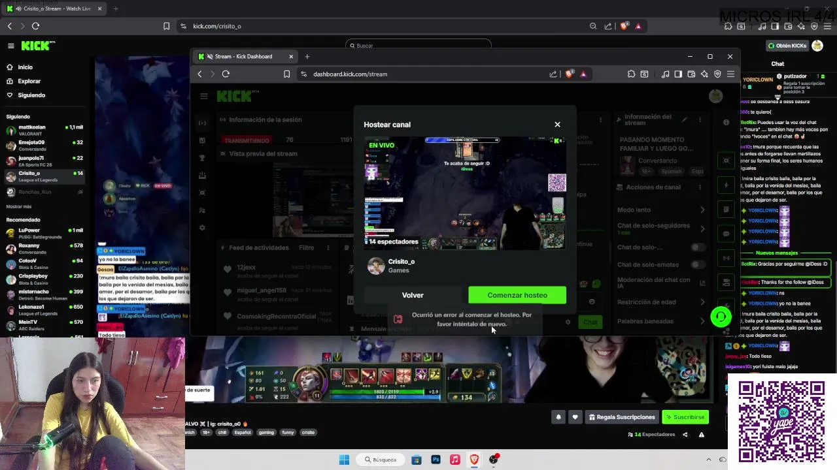Open Brave main menu in dashboard window
Viewport: 837px width, 470px height.
(730, 74)
